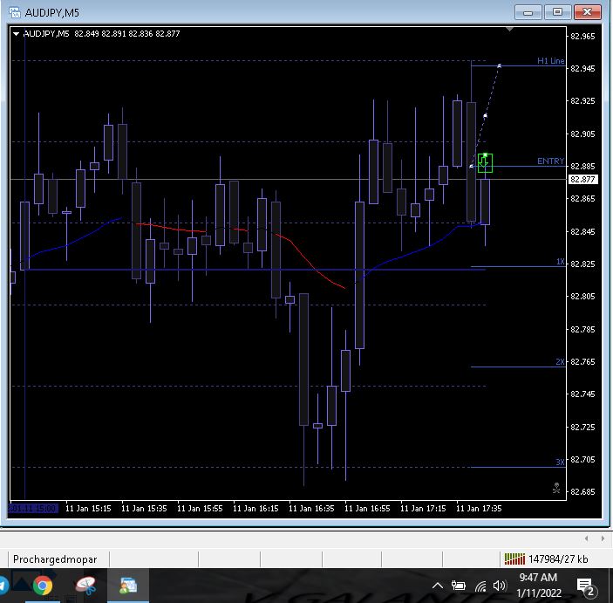The image size is (613, 603).
Task: Click the chart shift triangle marker at the top
Action: tap(509, 30)
